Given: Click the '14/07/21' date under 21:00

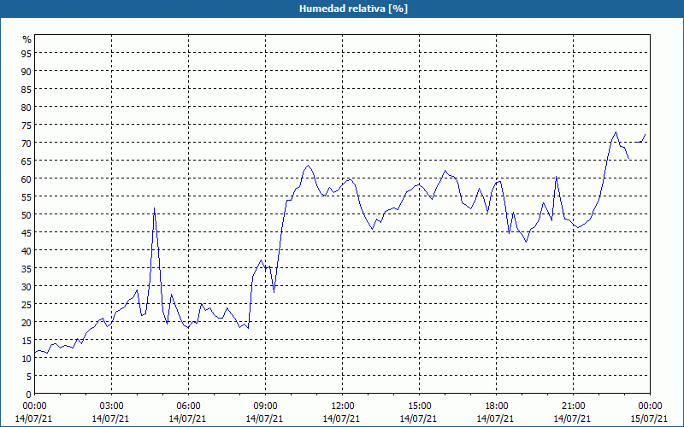Looking at the screenshot, I should click(x=572, y=418).
